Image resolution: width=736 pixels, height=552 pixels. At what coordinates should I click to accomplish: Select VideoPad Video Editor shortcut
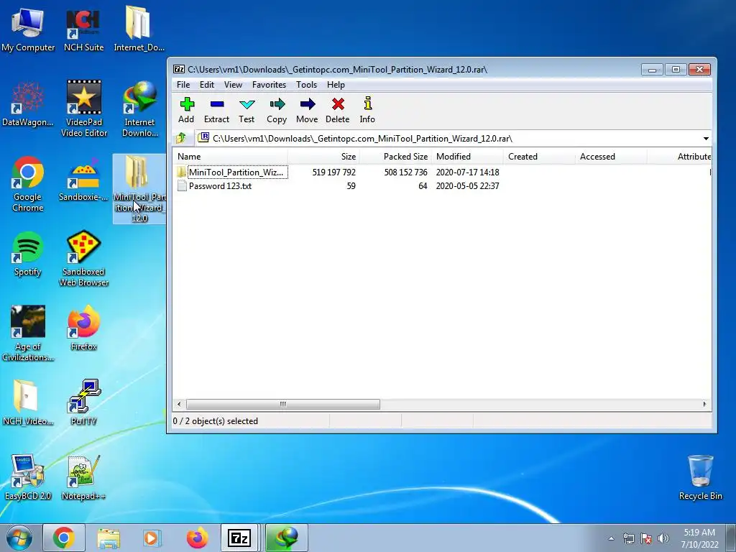coord(84,109)
